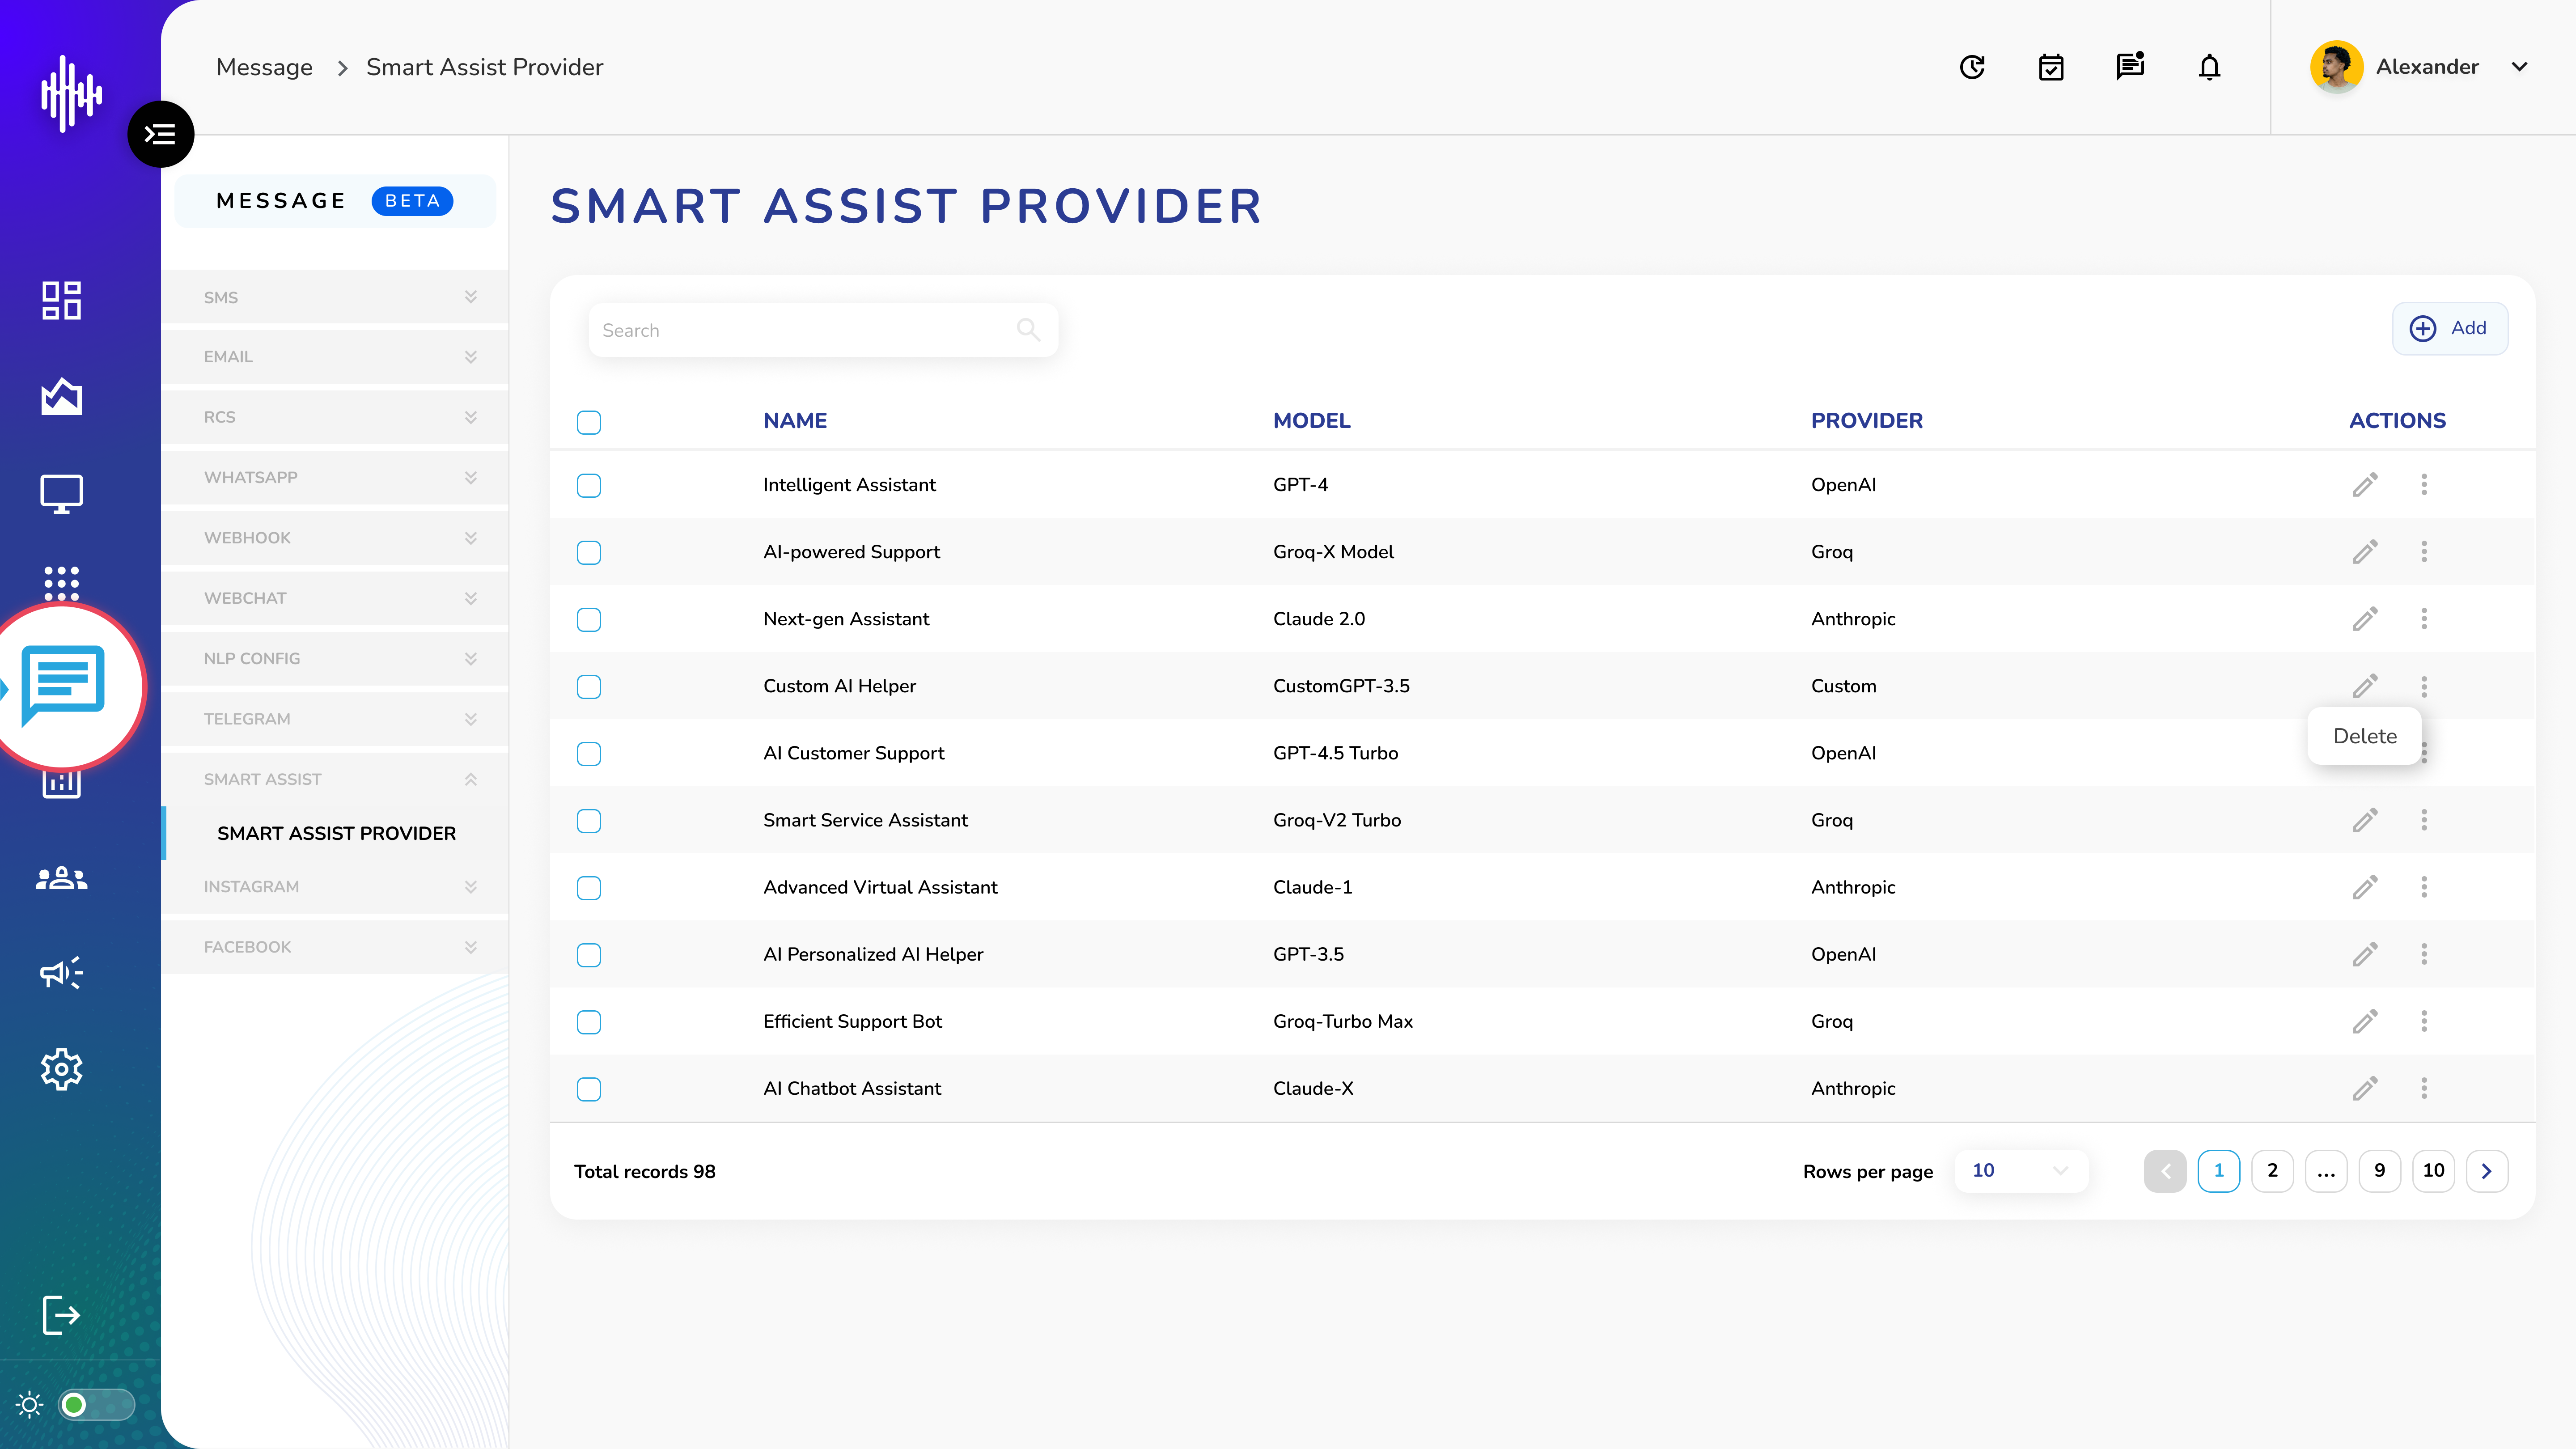Expand the INSTAGRAM menu section
This screenshot has height=1449, width=2576.
click(x=335, y=886)
